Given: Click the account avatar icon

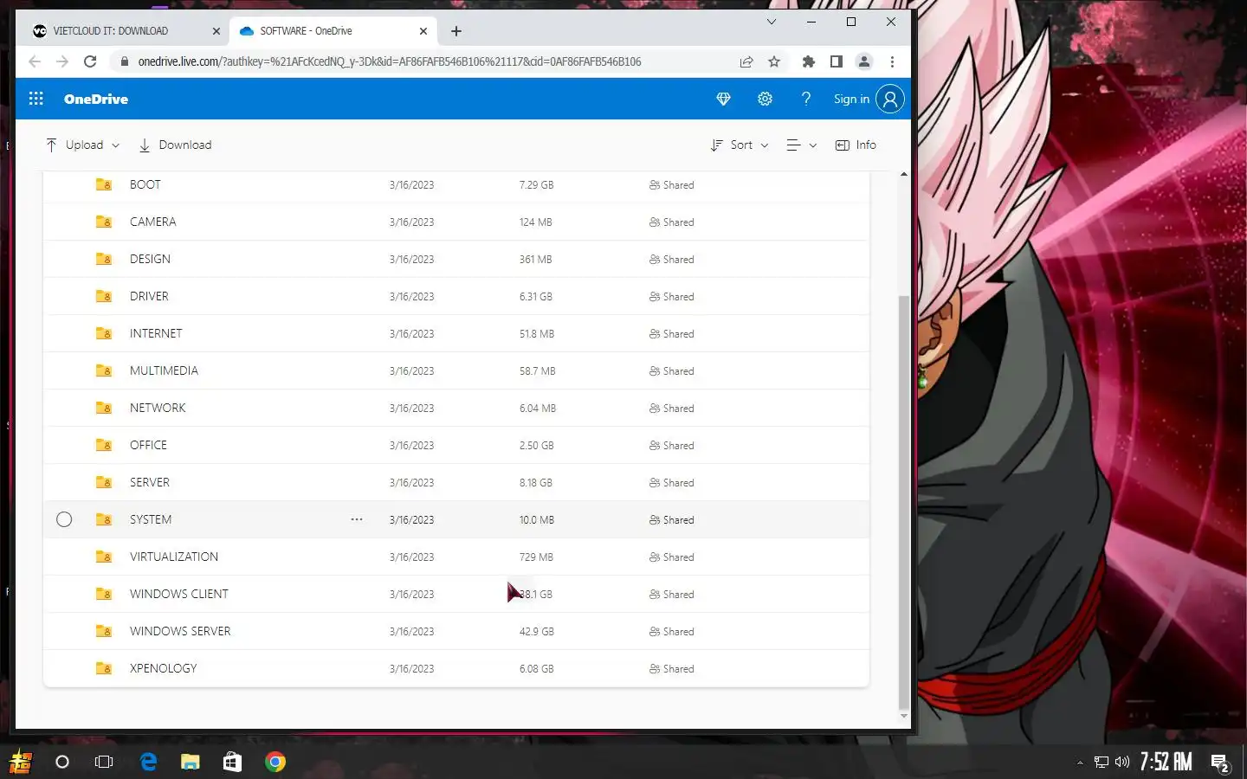Looking at the screenshot, I should point(890,99).
